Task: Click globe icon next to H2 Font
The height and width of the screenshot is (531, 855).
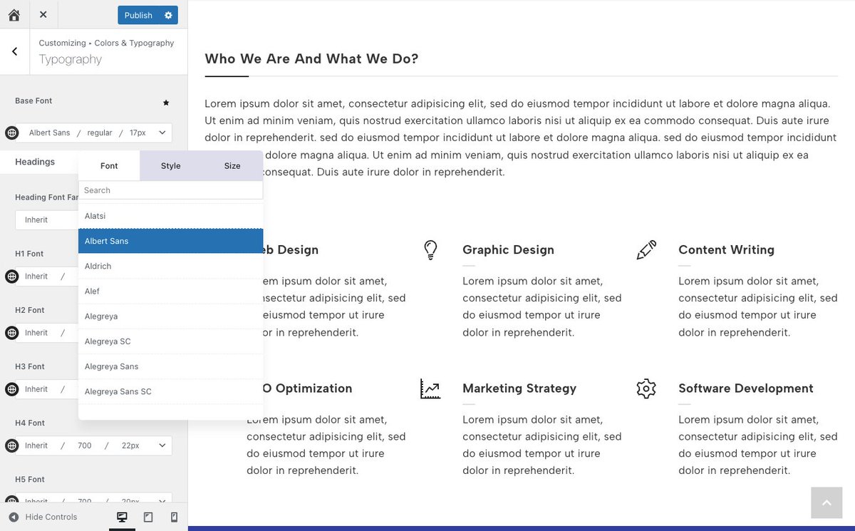Action: click(x=11, y=332)
